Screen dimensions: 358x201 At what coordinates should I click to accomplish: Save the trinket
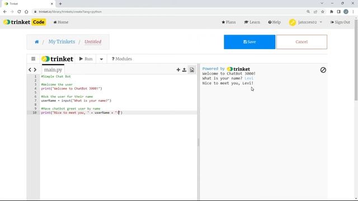pos(249,42)
